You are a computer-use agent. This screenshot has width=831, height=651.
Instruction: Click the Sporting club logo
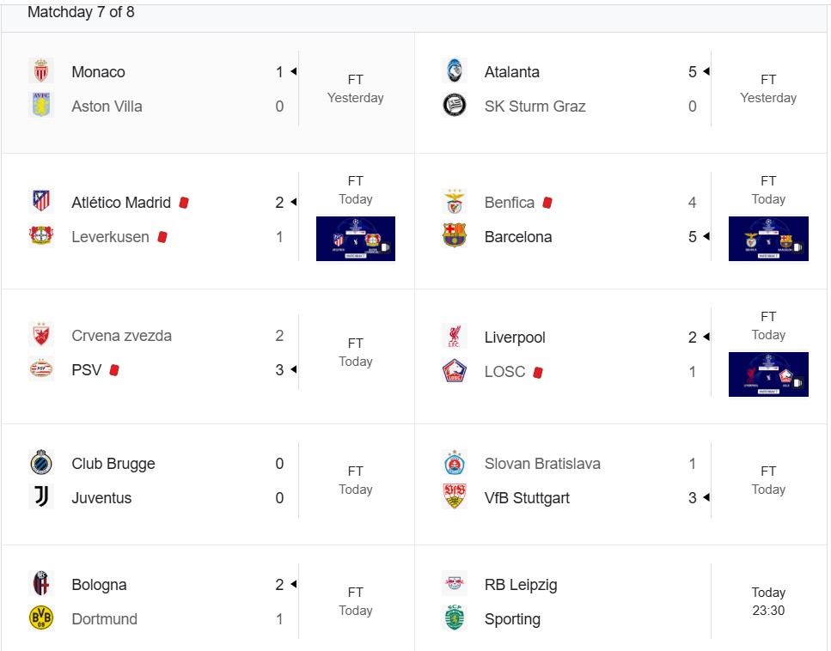tap(455, 618)
